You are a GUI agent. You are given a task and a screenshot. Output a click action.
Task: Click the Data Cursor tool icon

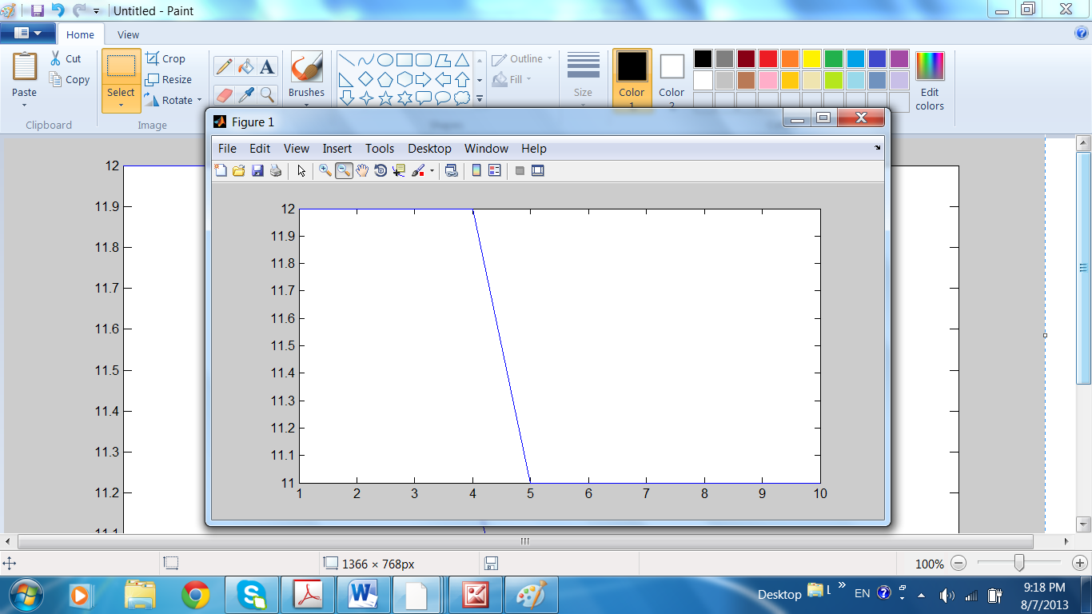pos(399,170)
